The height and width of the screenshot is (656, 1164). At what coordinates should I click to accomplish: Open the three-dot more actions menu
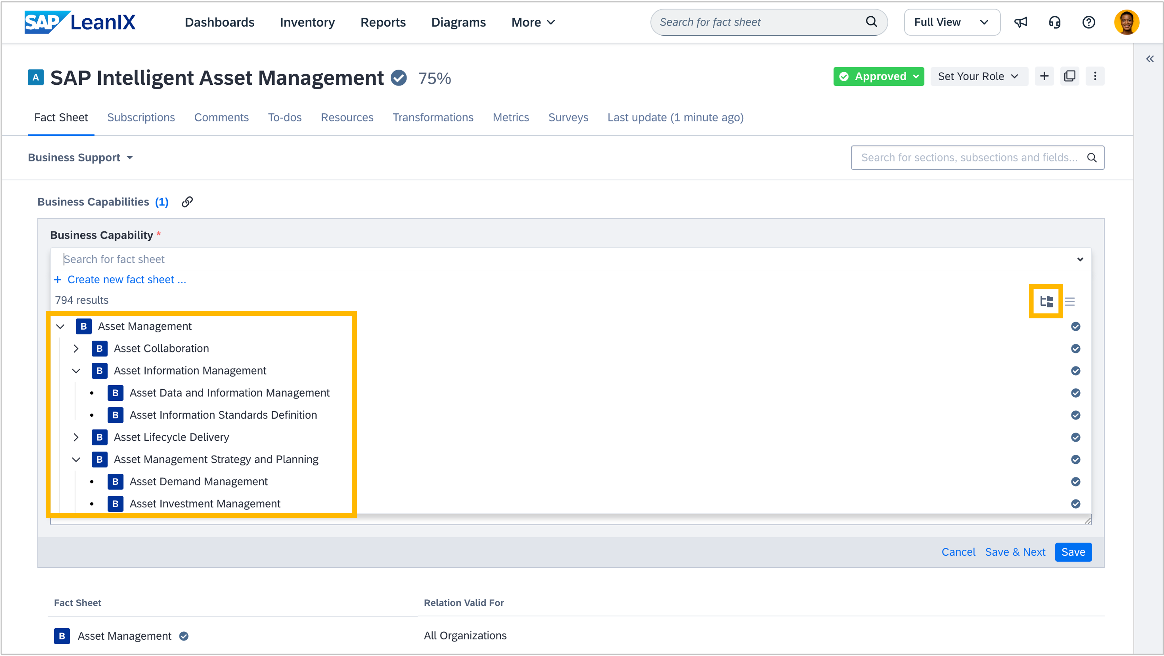click(1095, 76)
